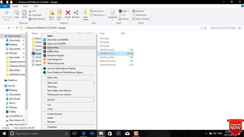Open the recent locations dropdown arrow
Viewport: 244px width, 137px height.
click(13, 28)
